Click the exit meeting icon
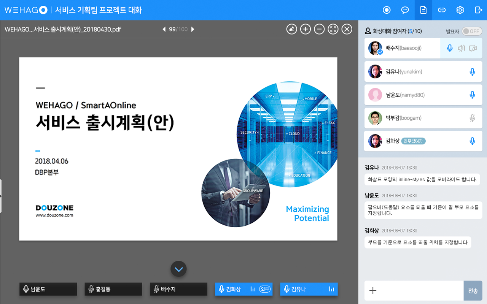487x304 pixels. (x=479, y=10)
